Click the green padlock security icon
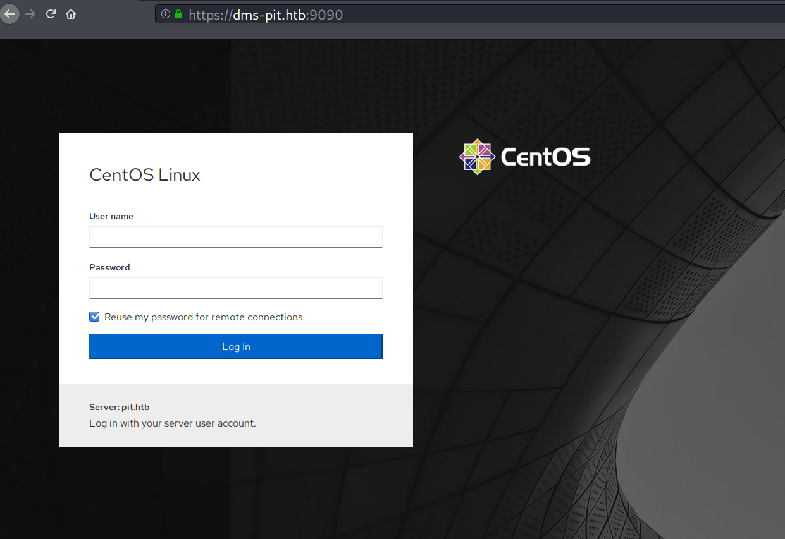Image resolution: width=785 pixels, height=539 pixels. (x=178, y=14)
